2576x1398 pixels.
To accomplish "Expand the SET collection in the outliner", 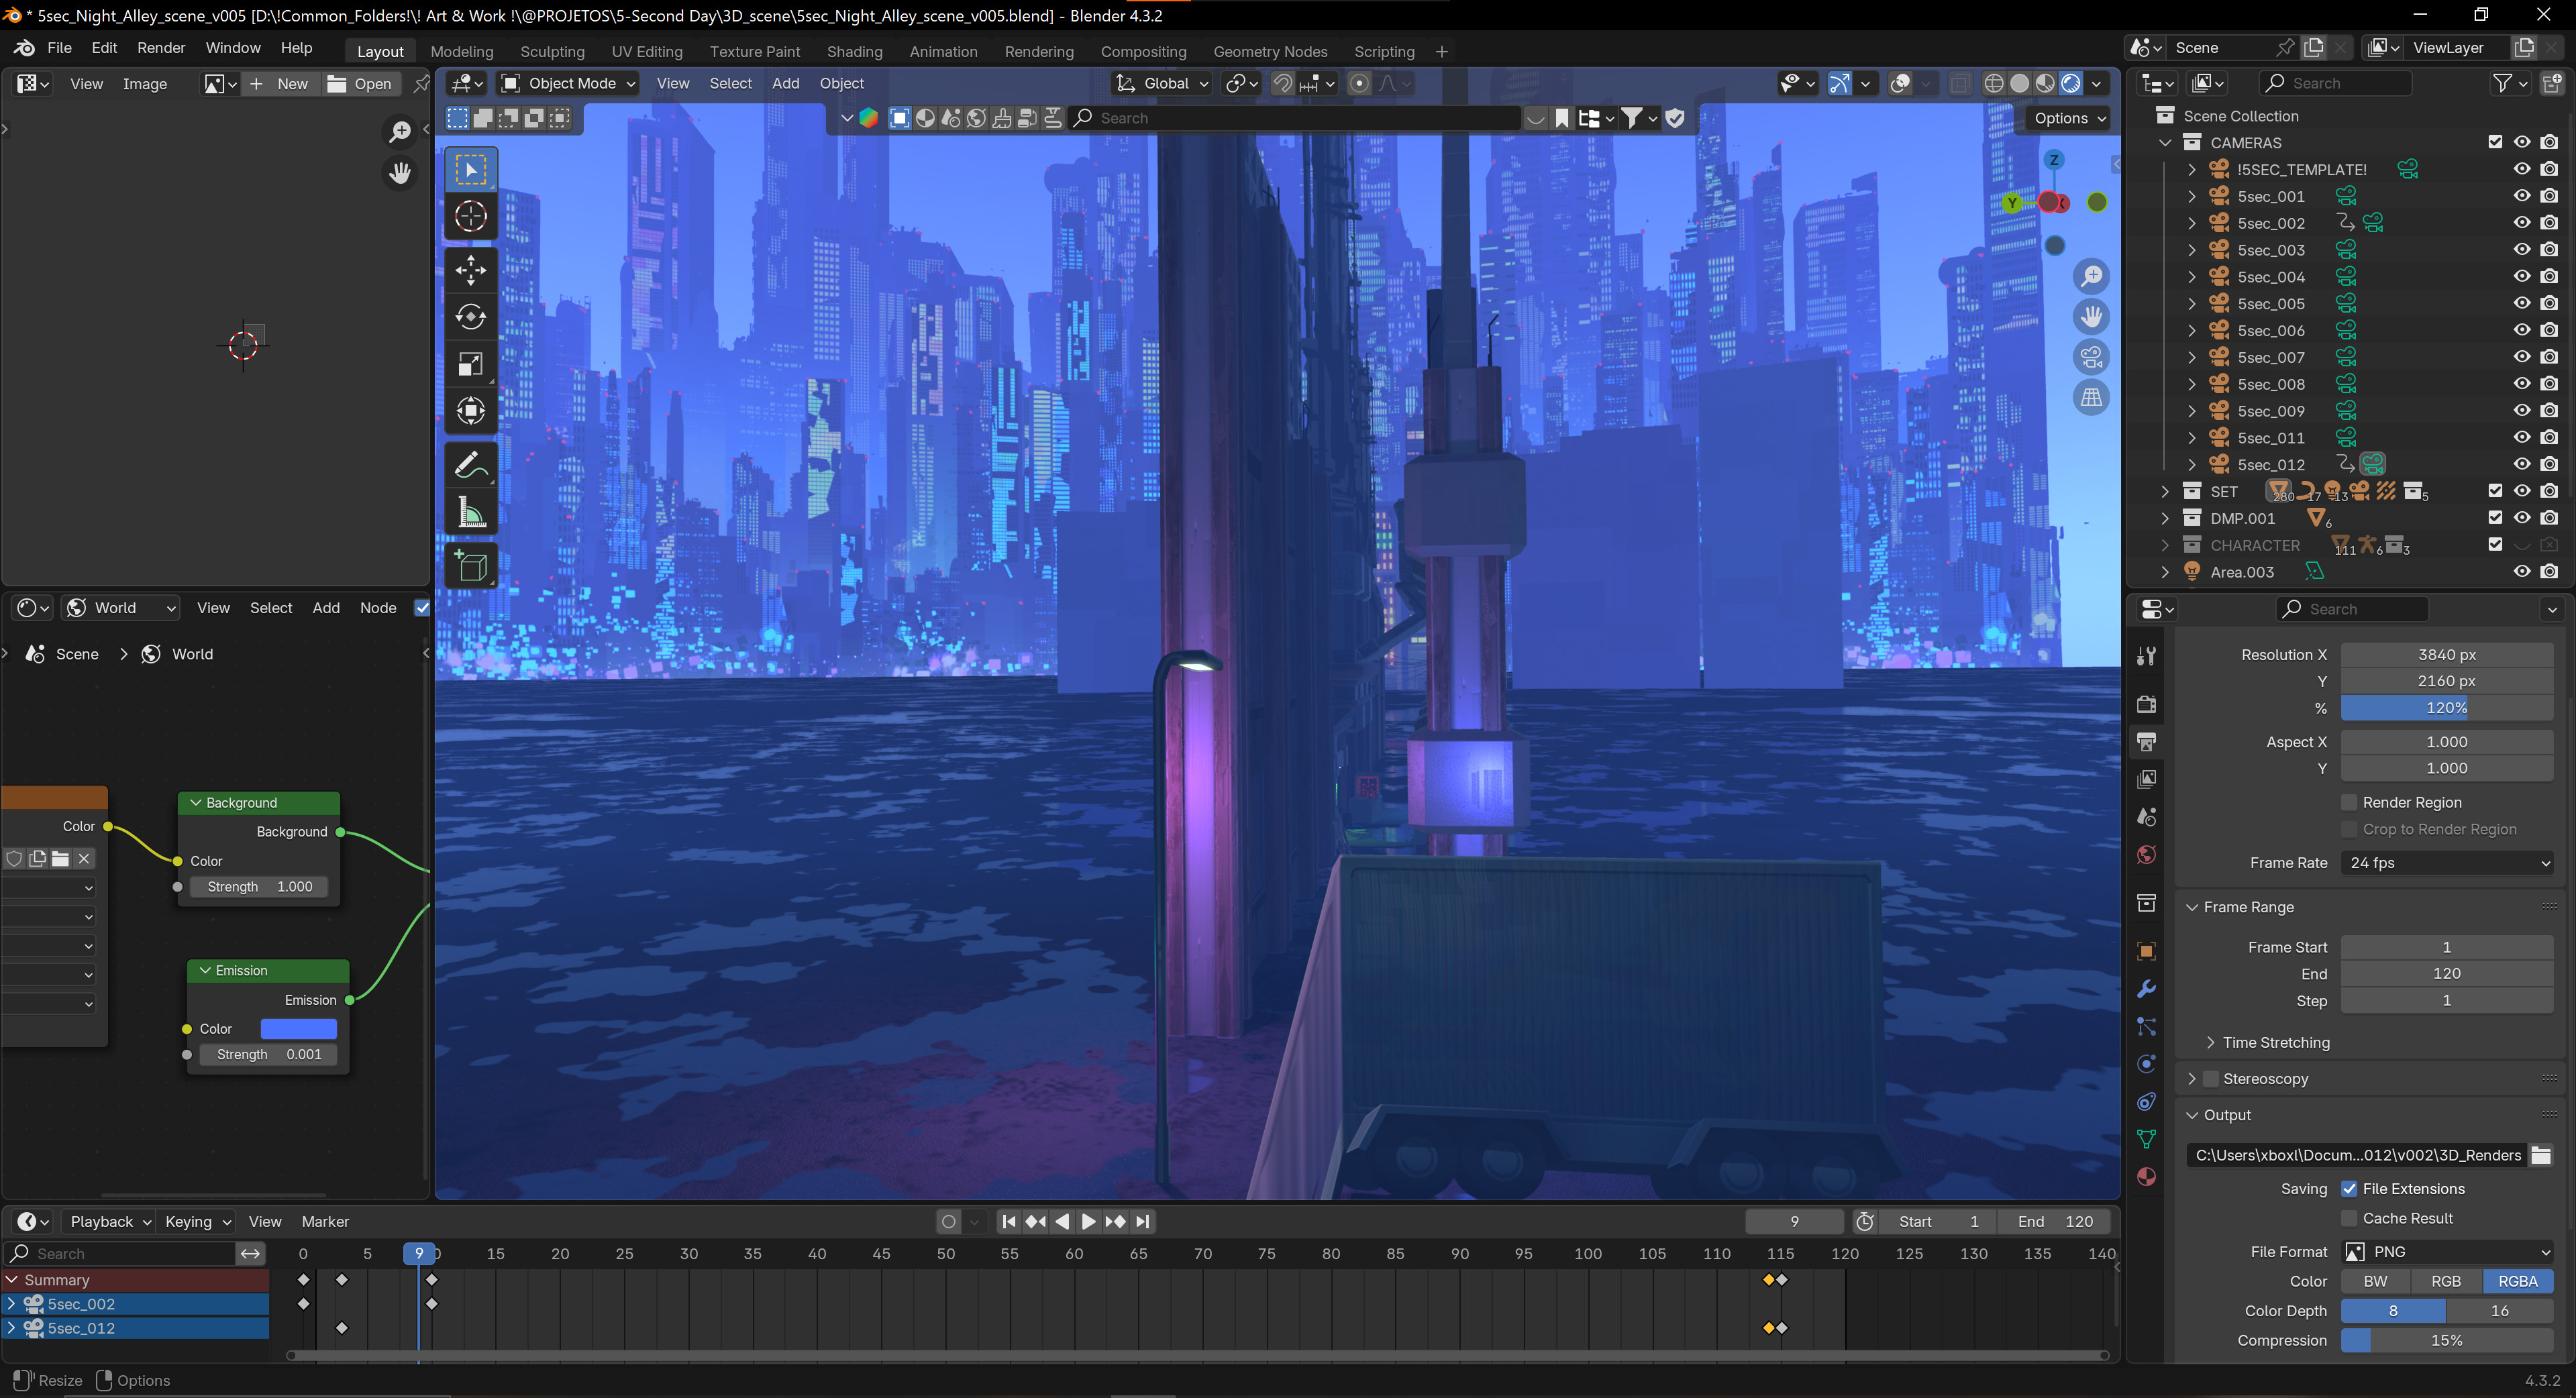I will point(2165,491).
